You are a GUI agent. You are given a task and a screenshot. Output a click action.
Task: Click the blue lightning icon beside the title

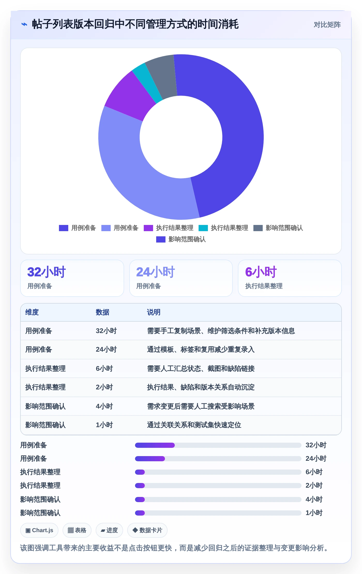(24, 24)
